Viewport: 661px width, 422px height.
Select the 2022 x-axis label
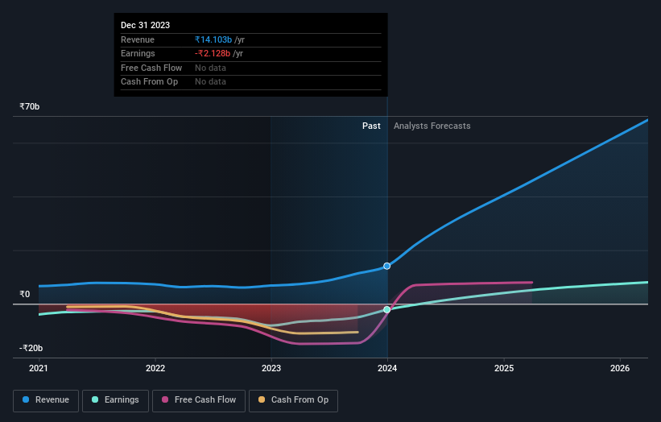[x=155, y=368]
